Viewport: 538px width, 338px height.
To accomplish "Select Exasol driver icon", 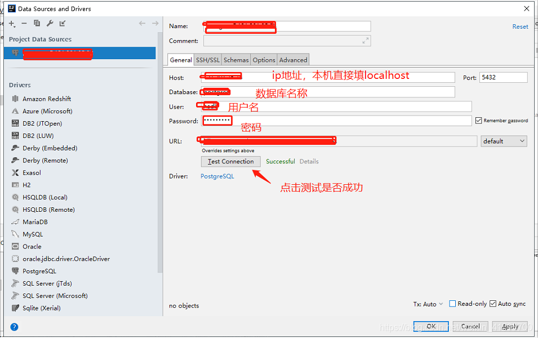I will pyautogui.click(x=15, y=172).
